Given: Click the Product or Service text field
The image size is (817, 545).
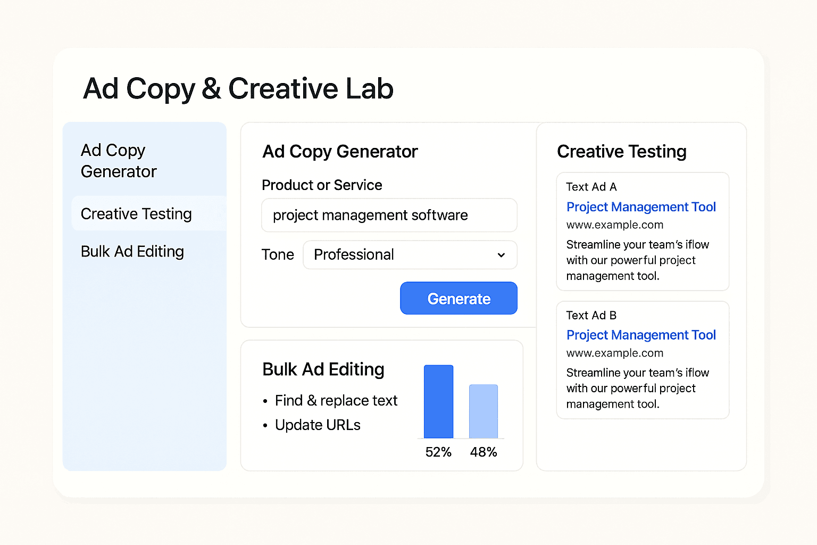Looking at the screenshot, I should pyautogui.click(x=389, y=216).
